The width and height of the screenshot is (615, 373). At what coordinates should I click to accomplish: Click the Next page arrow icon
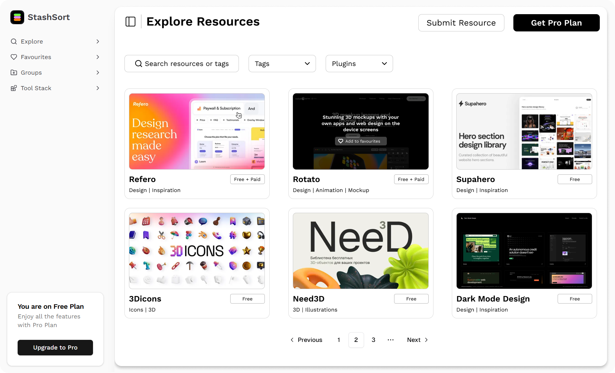[x=426, y=340]
